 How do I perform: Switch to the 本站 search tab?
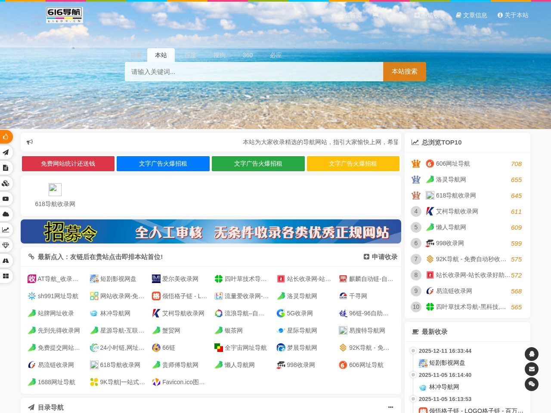coord(161,55)
